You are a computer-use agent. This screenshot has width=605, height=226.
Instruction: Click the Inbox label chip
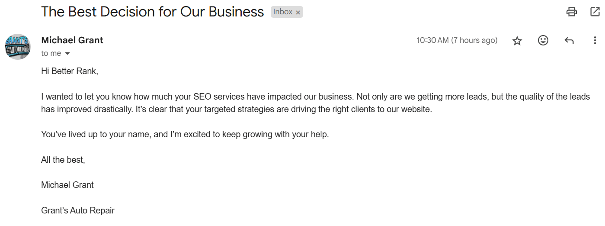(283, 12)
